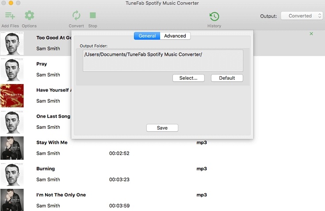Screen dimensions: 325x211
Task: Open the Options gear icon
Action: (29, 15)
